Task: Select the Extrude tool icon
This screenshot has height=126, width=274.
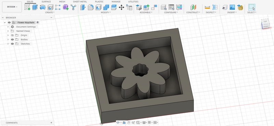Action: click(35, 7)
